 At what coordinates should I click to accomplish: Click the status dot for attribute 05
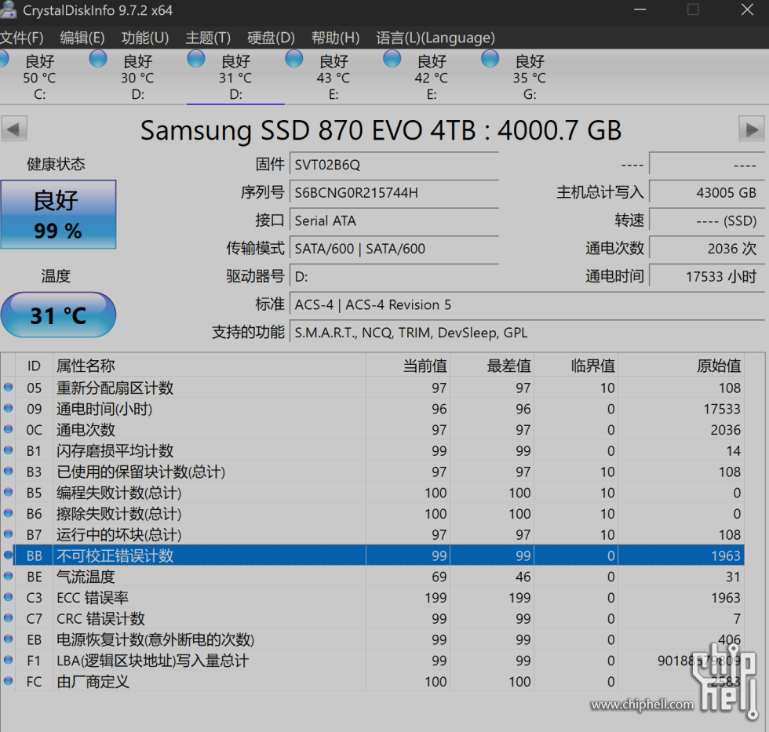[x=9, y=388]
